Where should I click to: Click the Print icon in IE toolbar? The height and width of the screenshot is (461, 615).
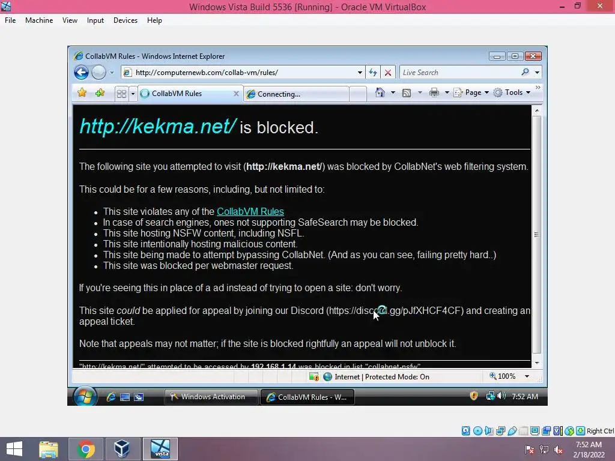pos(434,92)
